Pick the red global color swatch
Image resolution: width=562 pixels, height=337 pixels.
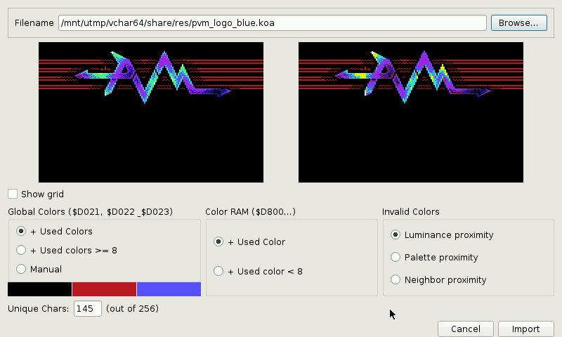tap(104, 289)
